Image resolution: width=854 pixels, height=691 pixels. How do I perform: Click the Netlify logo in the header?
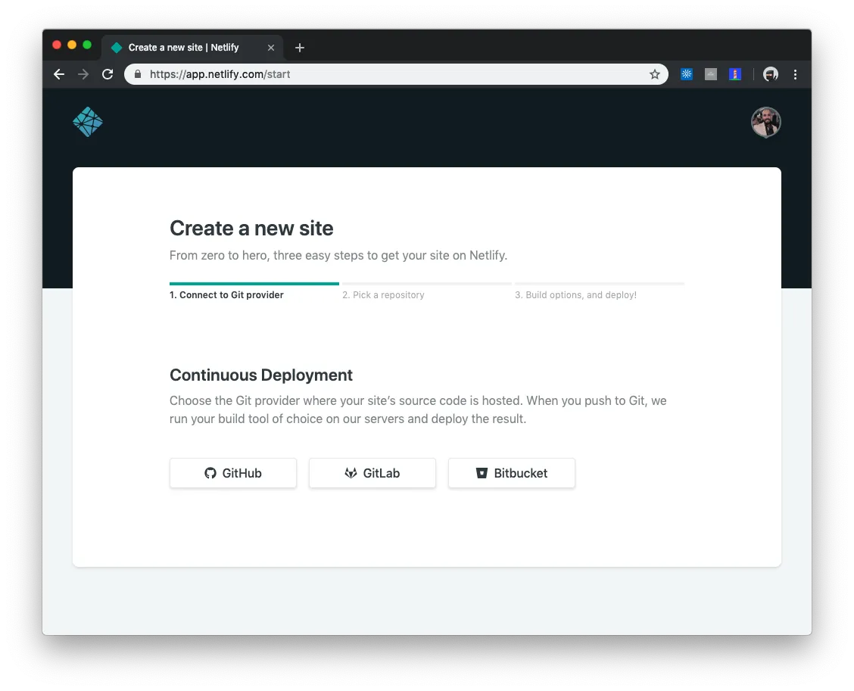(x=88, y=122)
